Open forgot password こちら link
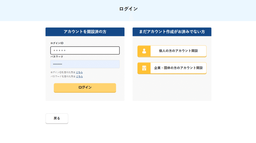 tap(79, 76)
